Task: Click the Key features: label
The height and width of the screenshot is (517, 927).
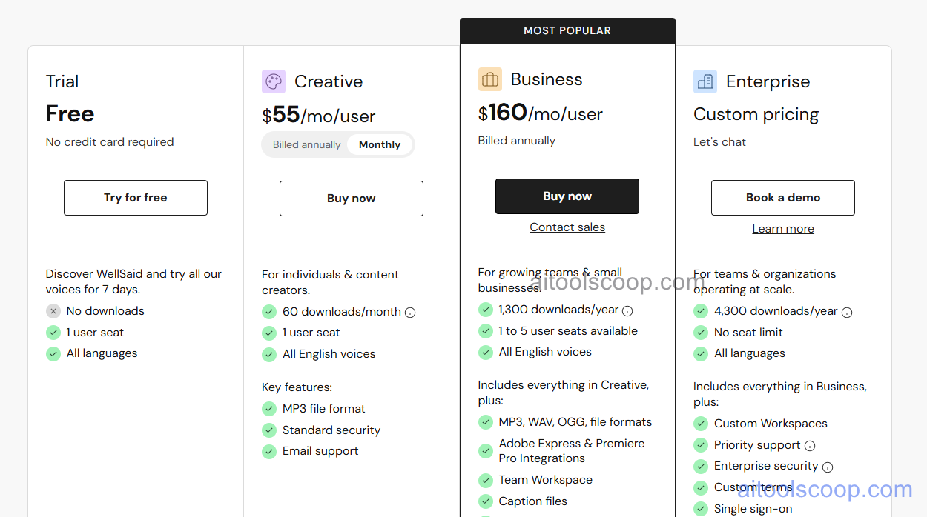Action: [x=297, y=387]
